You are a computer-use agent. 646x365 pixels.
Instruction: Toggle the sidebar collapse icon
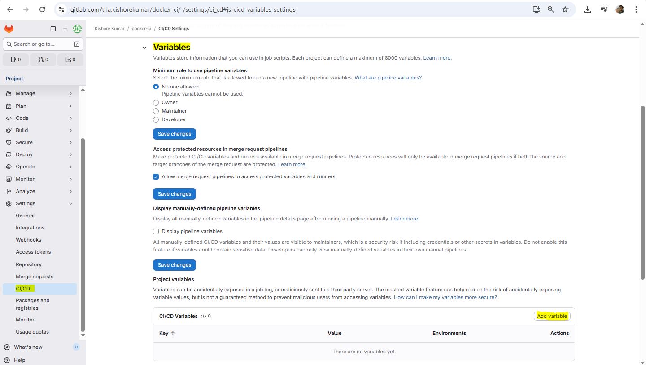[x=53, y=29]
